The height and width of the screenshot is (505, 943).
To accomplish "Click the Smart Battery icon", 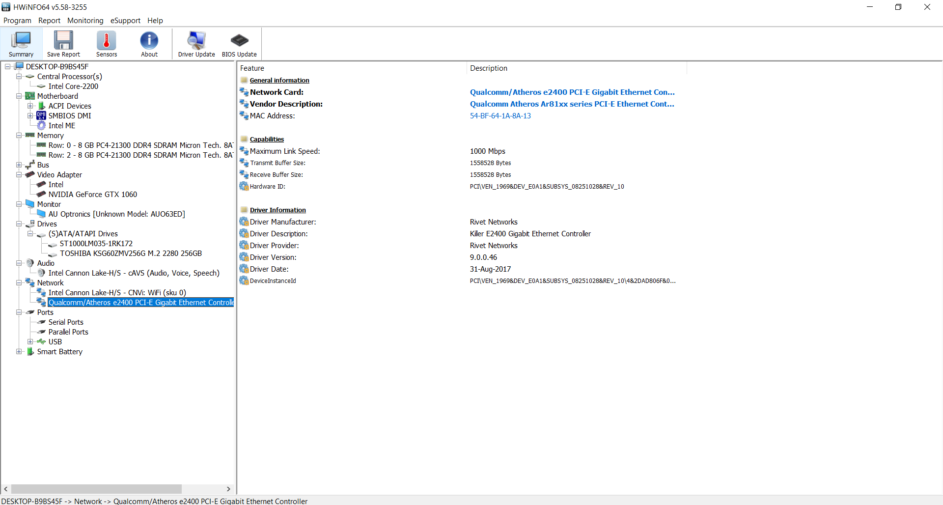I will [30, 351].
